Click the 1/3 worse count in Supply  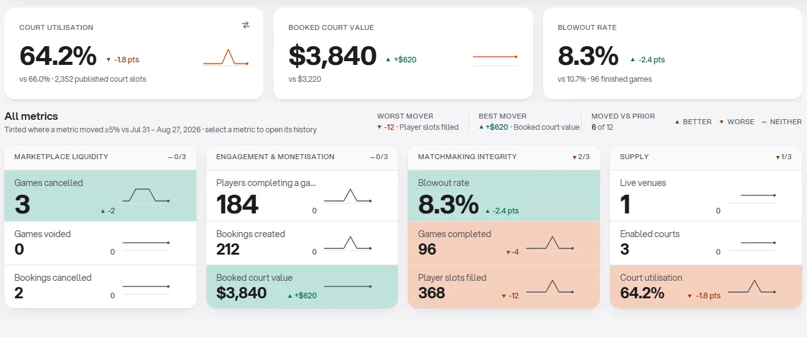[x=783, y=157]
